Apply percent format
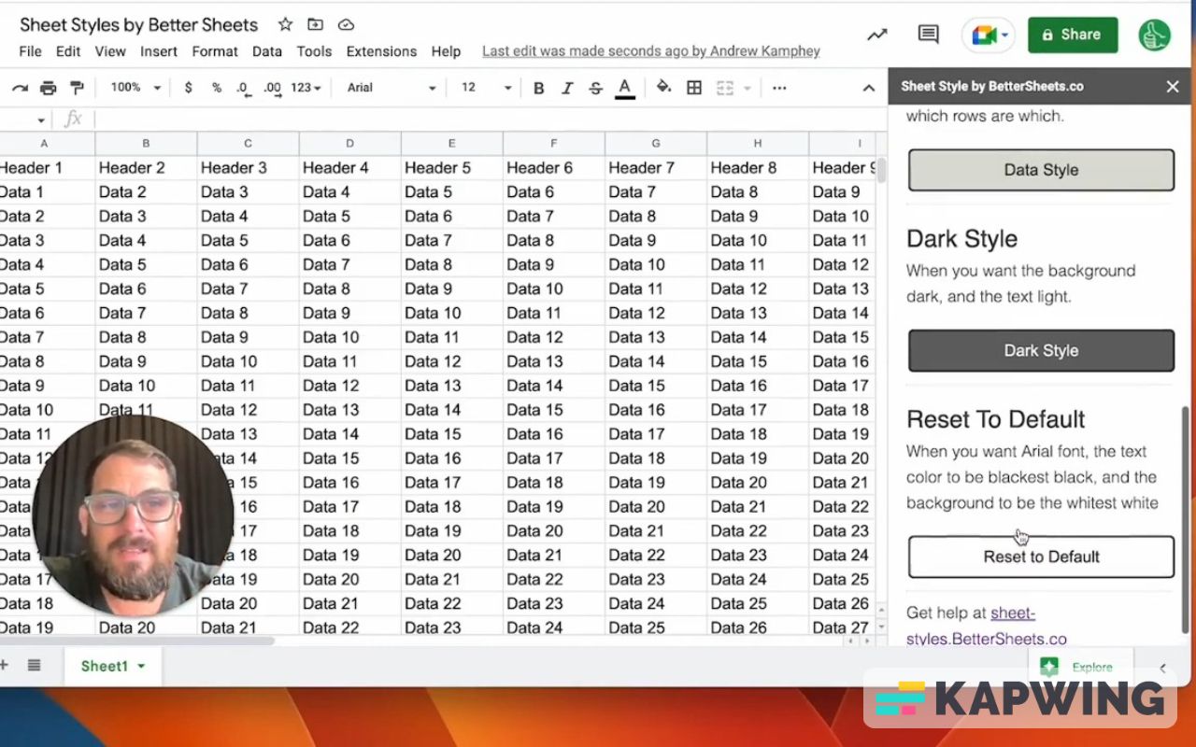 pyautogui.click(x=216, y=88)
